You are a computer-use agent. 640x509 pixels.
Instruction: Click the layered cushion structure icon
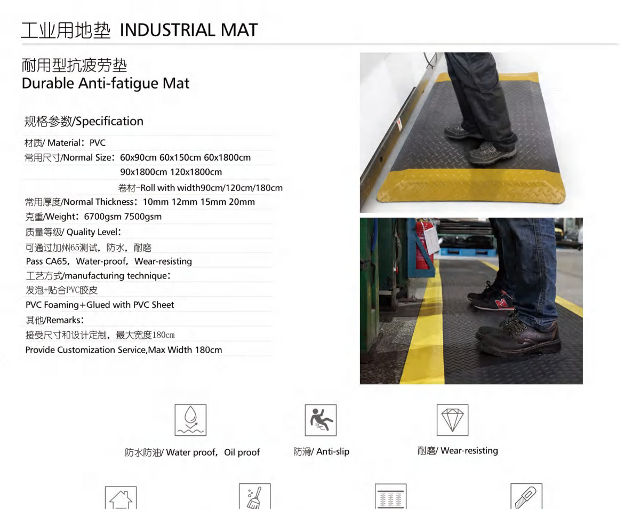(x=390, y=496)
